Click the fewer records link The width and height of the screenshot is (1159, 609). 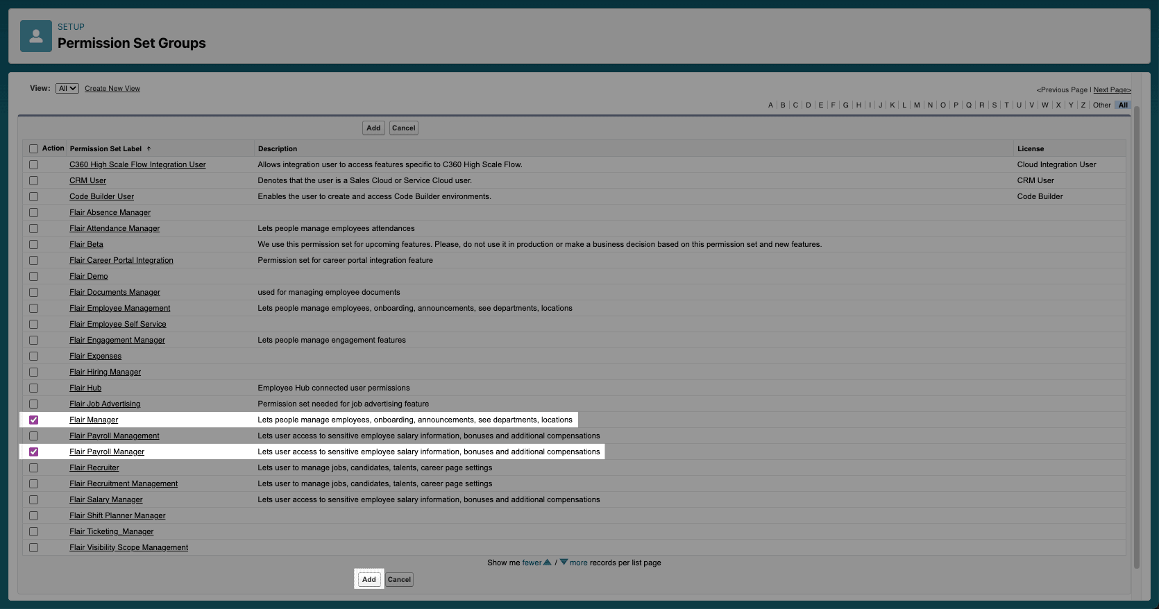coord(532,563)
